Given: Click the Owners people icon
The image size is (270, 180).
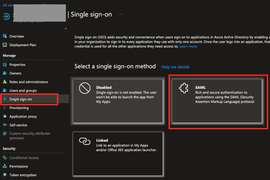Looking at the screenshot, I should pos(5,73).
